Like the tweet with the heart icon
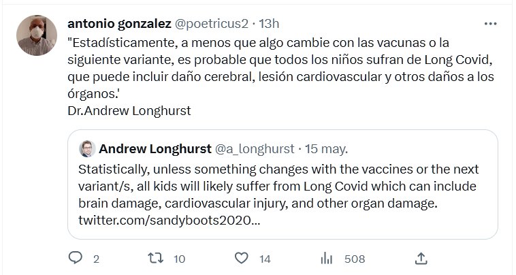The width and height of the screenshot is (516, 275). 241,259
